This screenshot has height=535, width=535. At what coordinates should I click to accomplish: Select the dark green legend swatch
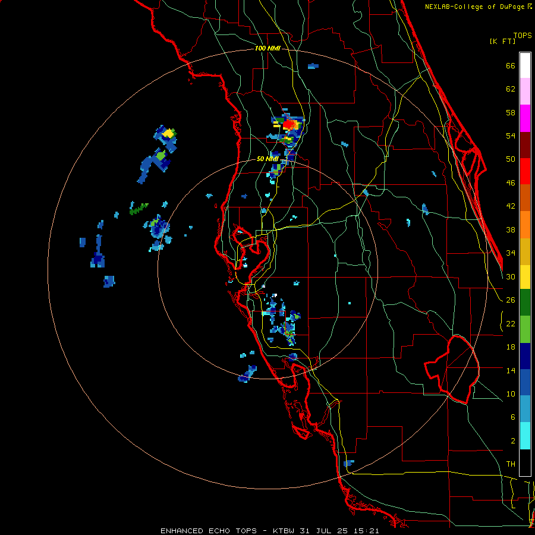[x=525, y=303]
